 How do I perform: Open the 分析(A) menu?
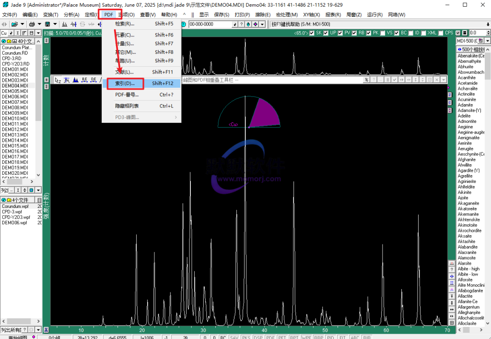[71, 15]
